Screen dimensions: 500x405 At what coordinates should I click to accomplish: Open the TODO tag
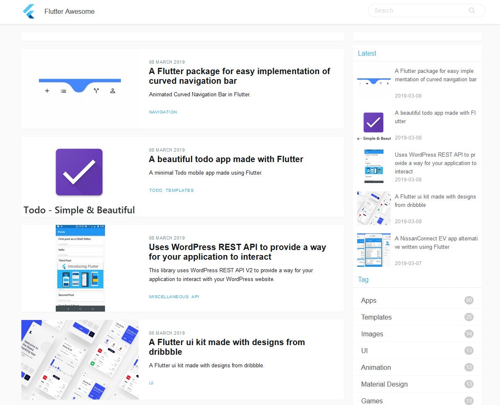click(x=155, y=190)
